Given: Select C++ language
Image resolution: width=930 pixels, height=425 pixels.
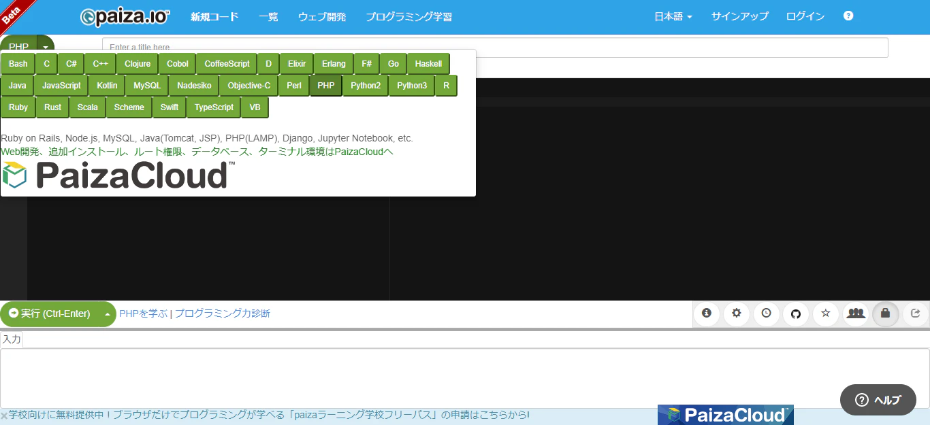Looking at the screenshot, I should point(101,64).
